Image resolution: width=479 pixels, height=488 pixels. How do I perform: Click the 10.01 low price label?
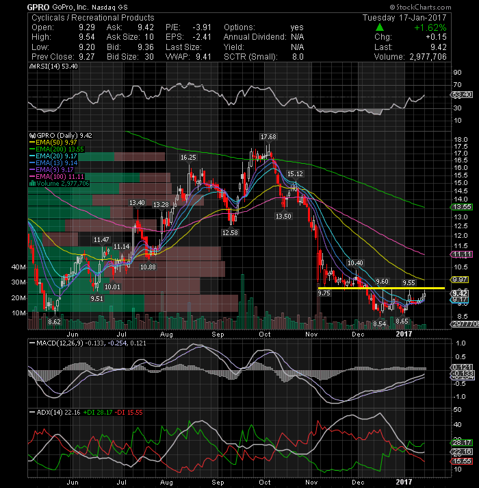point(112,286)
